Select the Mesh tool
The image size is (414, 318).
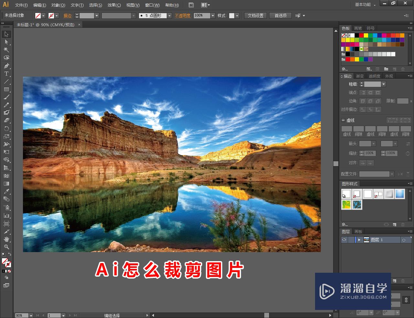tap(6, 176)
